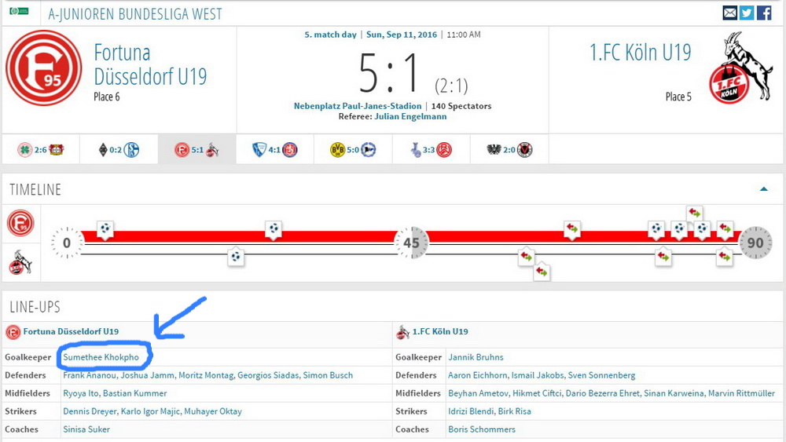Open the Fortuna Düsseldorf U19 line-up header link
Viewport: 786px width, 442px height.
71,331
